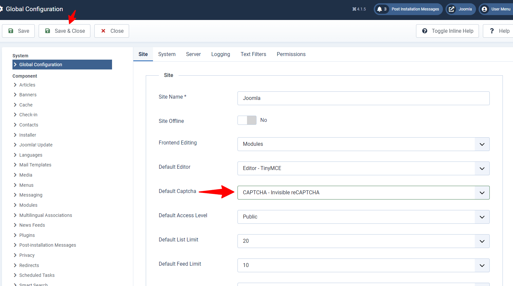Open Check-in component configuration
The image size is (513, 286).
(x=28, y=115)
